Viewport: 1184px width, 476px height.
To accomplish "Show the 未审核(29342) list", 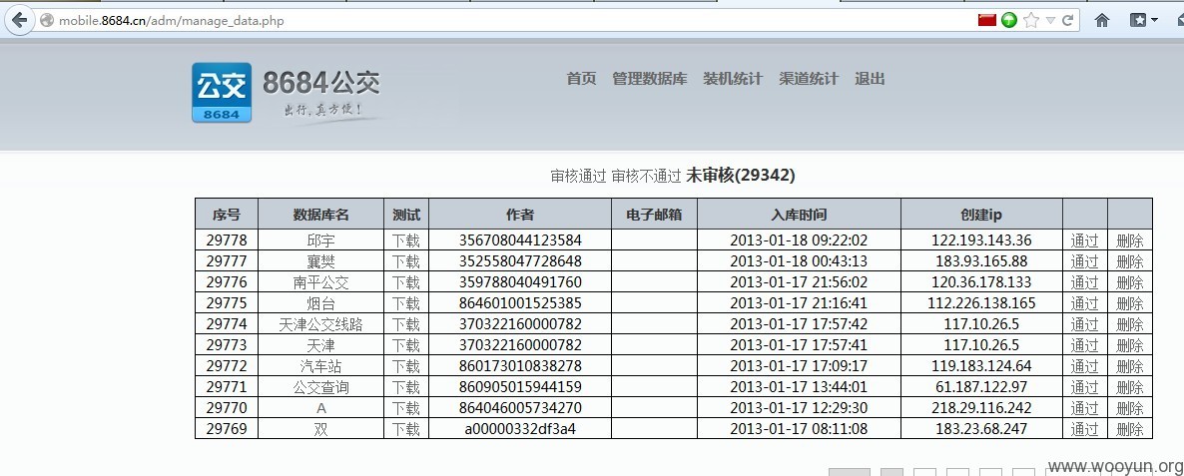I will coord(741,176).
